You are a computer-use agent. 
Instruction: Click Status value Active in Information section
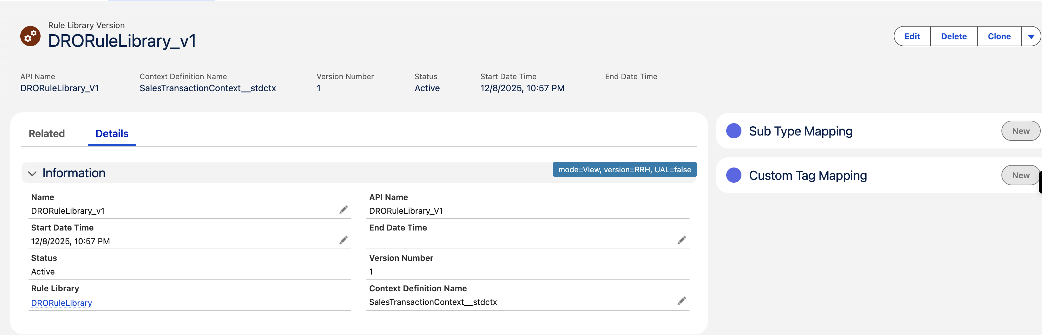[43, 271]
